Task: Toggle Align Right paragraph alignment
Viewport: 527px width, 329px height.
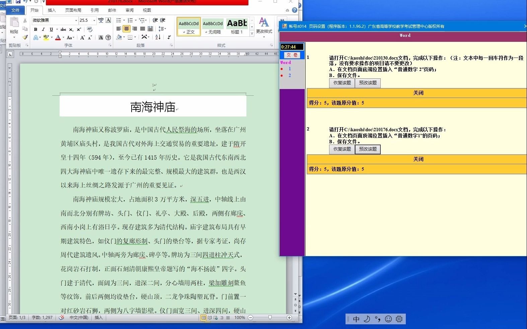Action: tap(135, 29)
